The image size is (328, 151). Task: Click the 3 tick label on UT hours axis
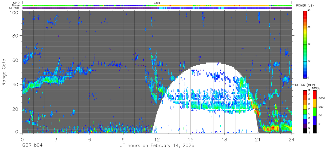[x=56, y=139]
